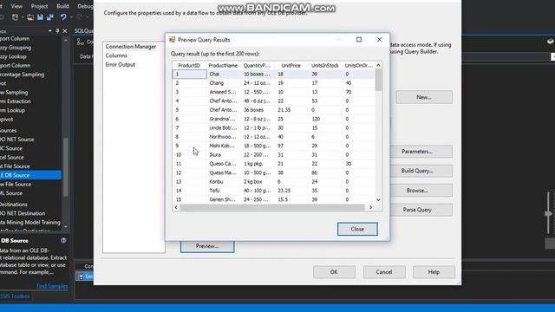Click the Undo arrow icon
Screen dimensions: 555x312
[x=63, y=17]
